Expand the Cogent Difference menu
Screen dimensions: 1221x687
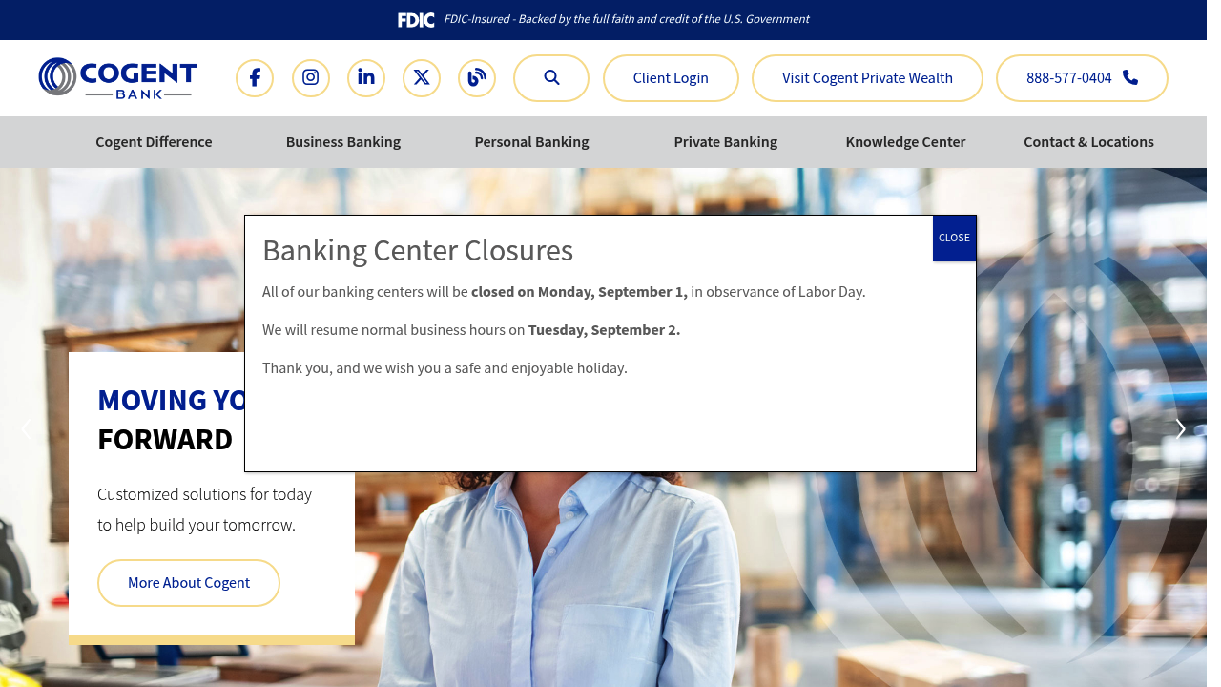(154, 142)
